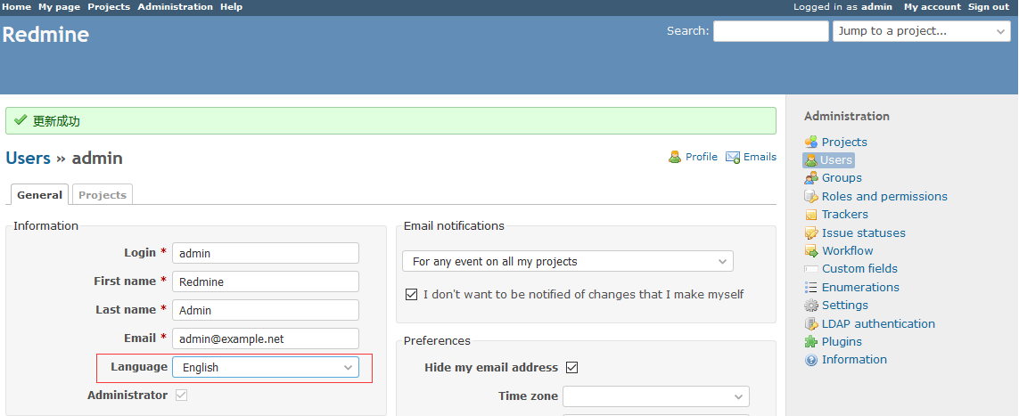Click into the Search input field

[x=770, y=31]
